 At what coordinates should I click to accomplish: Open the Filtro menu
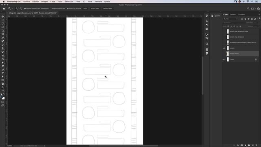[78, 2]
